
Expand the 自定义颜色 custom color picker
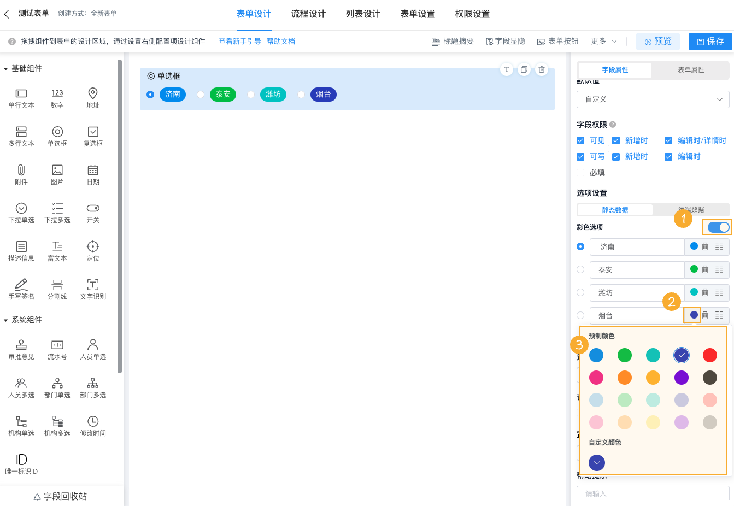click(596, 462)
